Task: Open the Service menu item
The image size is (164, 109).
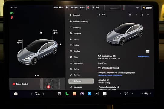Action: (x=75, y=75)
